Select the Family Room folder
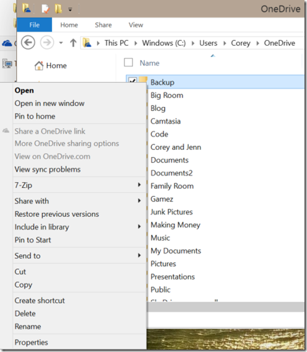The width and height of the screenshot is (307, 352). coord(172,186)
